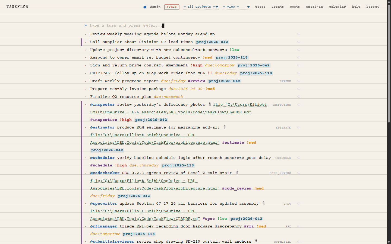Mark the Division 09 supplier task via its bullet
391x244 pixels.
click(x=86, y=42)
